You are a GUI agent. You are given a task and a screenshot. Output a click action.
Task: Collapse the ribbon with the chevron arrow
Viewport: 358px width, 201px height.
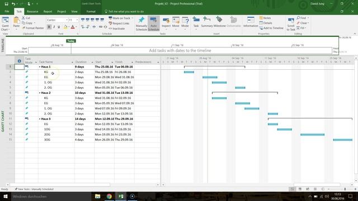tap(355, 33)
